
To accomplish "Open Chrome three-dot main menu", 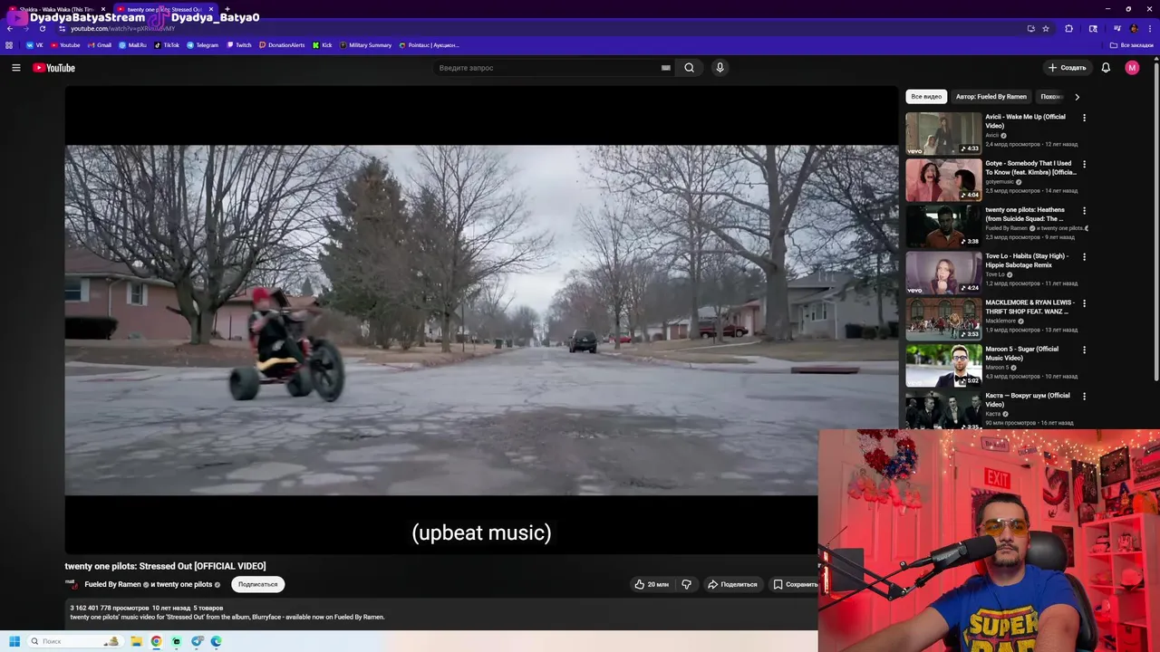I will click(x=1150, y=28).
